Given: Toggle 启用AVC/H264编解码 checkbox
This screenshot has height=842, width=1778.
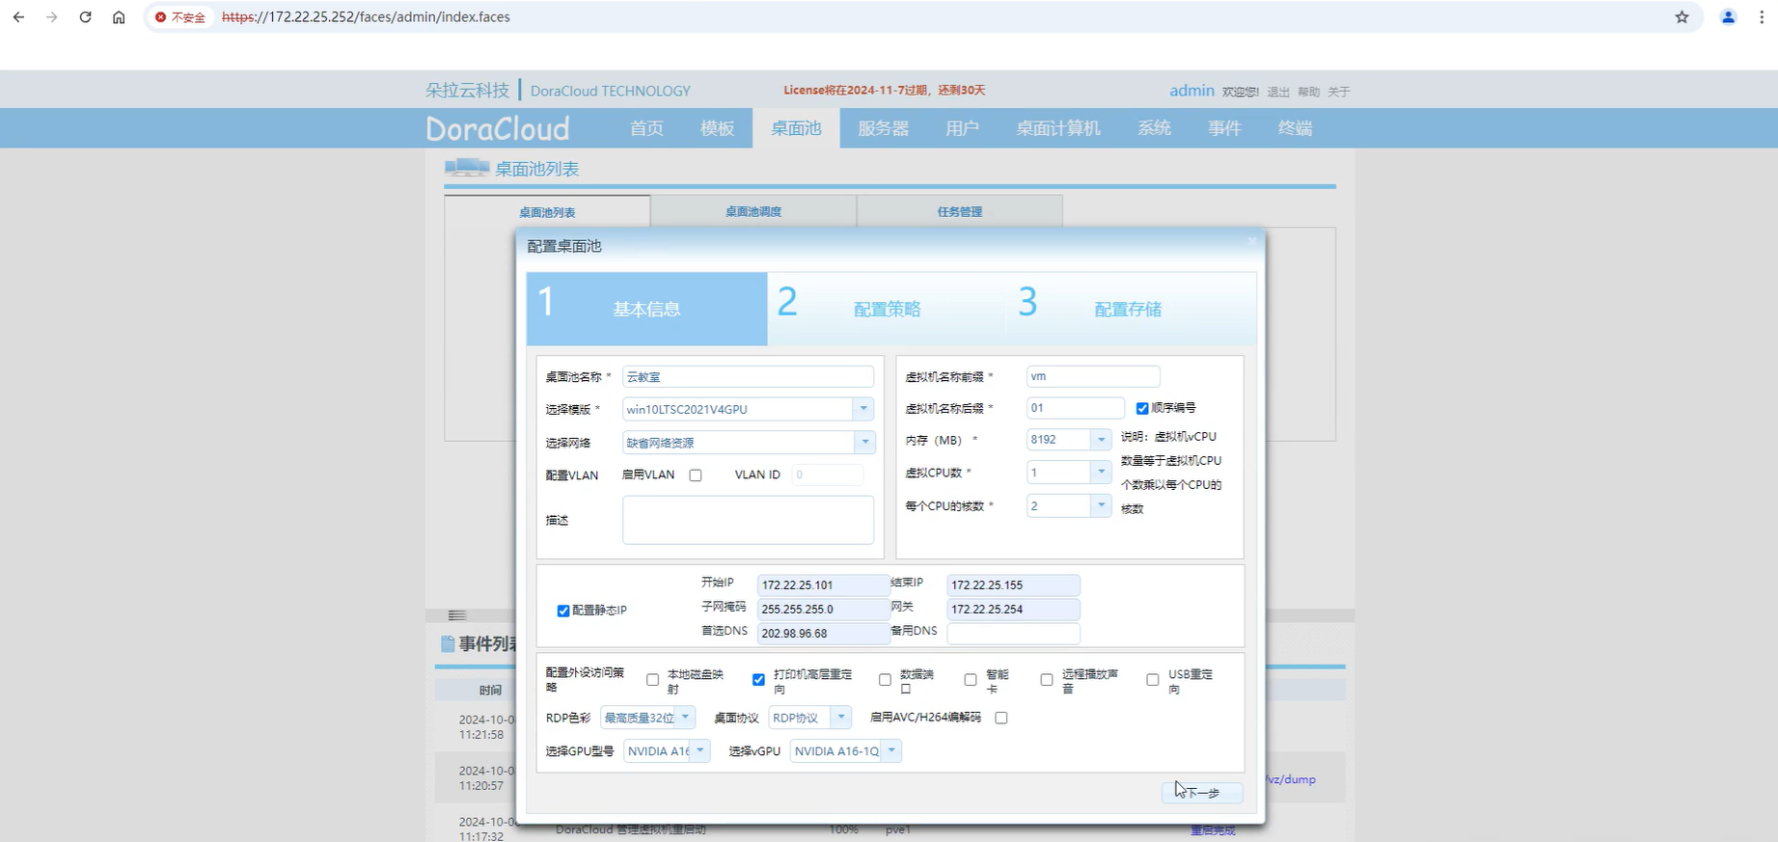Looking at the screenshot, I should pyautogui.click(x=1001, y=718).
